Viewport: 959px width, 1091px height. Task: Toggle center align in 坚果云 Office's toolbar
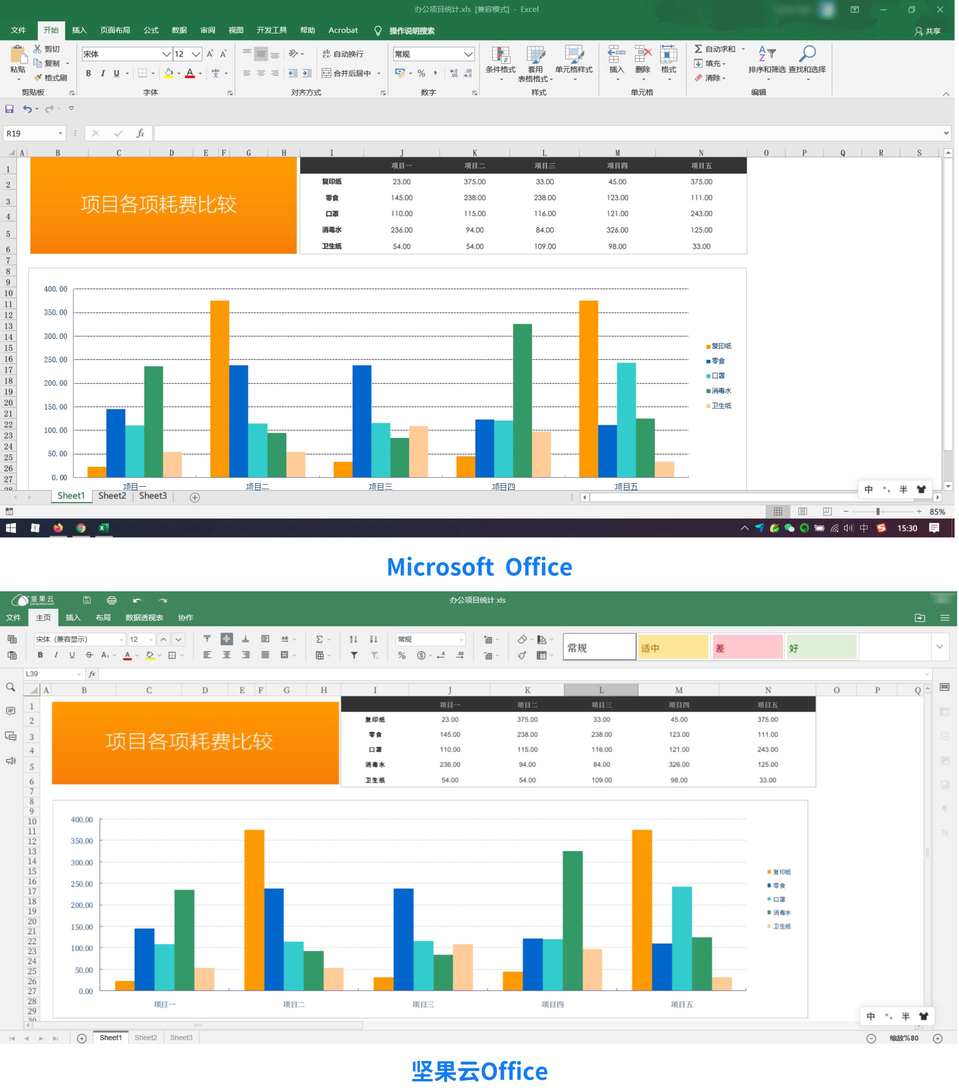227,655
